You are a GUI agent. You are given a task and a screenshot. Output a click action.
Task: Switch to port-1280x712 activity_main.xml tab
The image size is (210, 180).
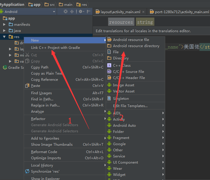coord(179,12)
